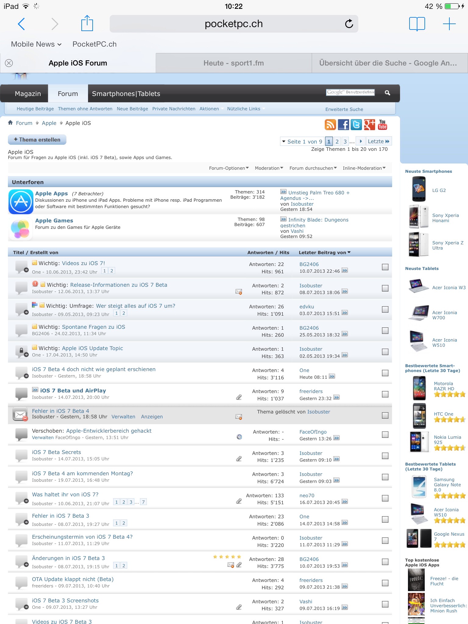Select checkbox for iOS 7 Beta 4 doch nicht thread

385,373
